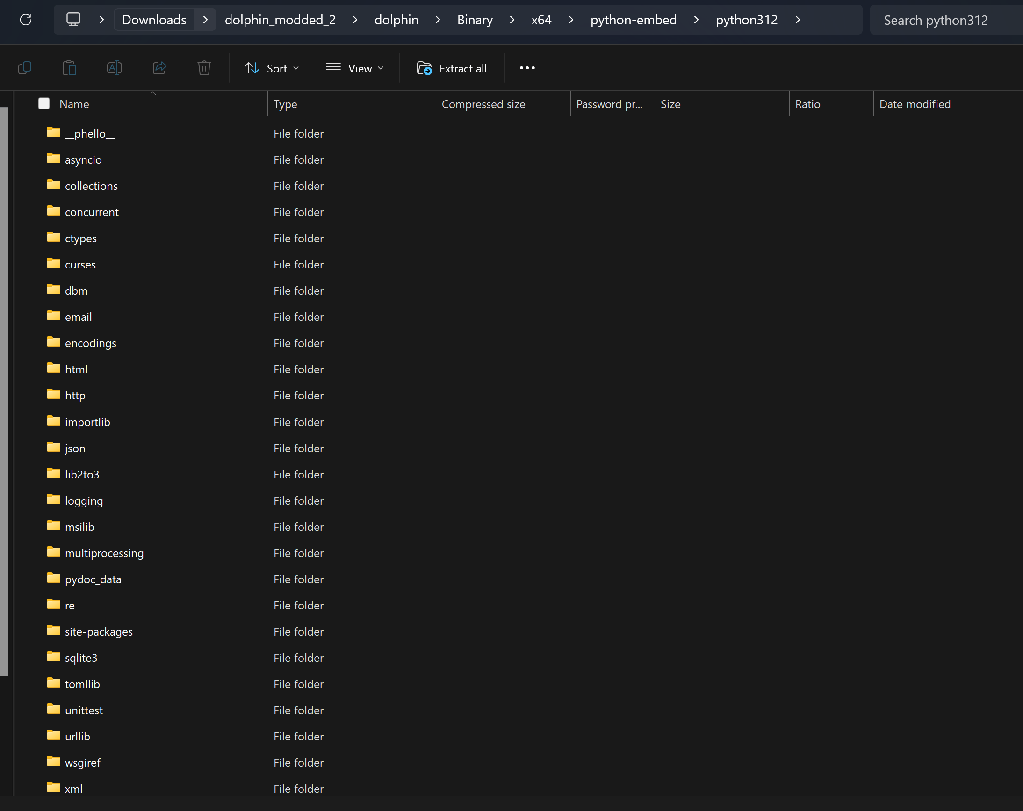Click the Extract all button
The image size is (1023, 811).
point(452,68)
